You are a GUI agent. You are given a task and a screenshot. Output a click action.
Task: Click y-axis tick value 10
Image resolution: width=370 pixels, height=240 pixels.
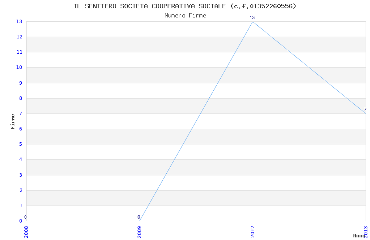tap(19, 67)
